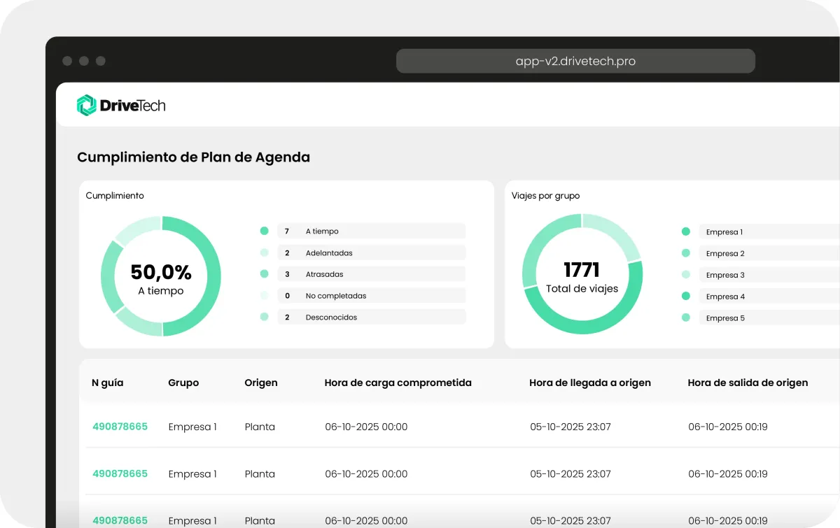
Task: Click the color dot beside Empresa 3
Action: coord(686,275)
